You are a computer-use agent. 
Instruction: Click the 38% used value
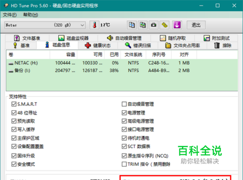pos(114,70)
